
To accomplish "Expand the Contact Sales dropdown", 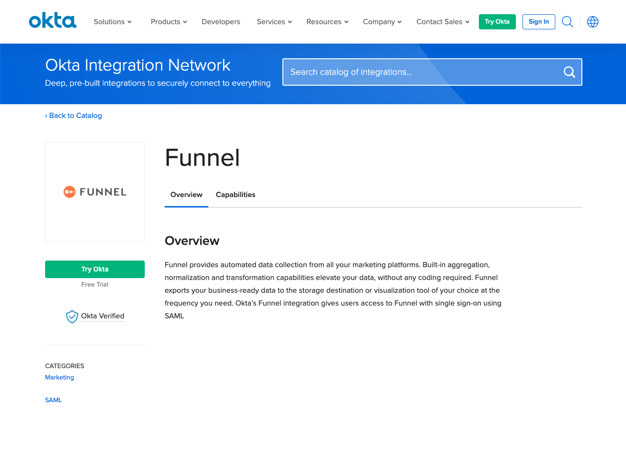I will (x=443, y=22).
